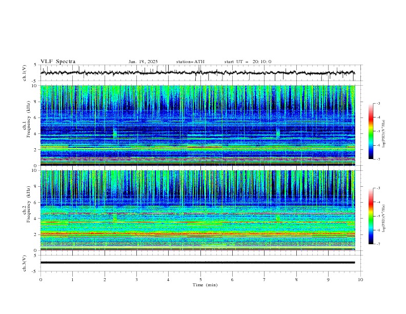The width and height of the screenshot is (406, 314).
Task: Click the ch.1 voltage waveform trace
Action: tap(197, 73)
